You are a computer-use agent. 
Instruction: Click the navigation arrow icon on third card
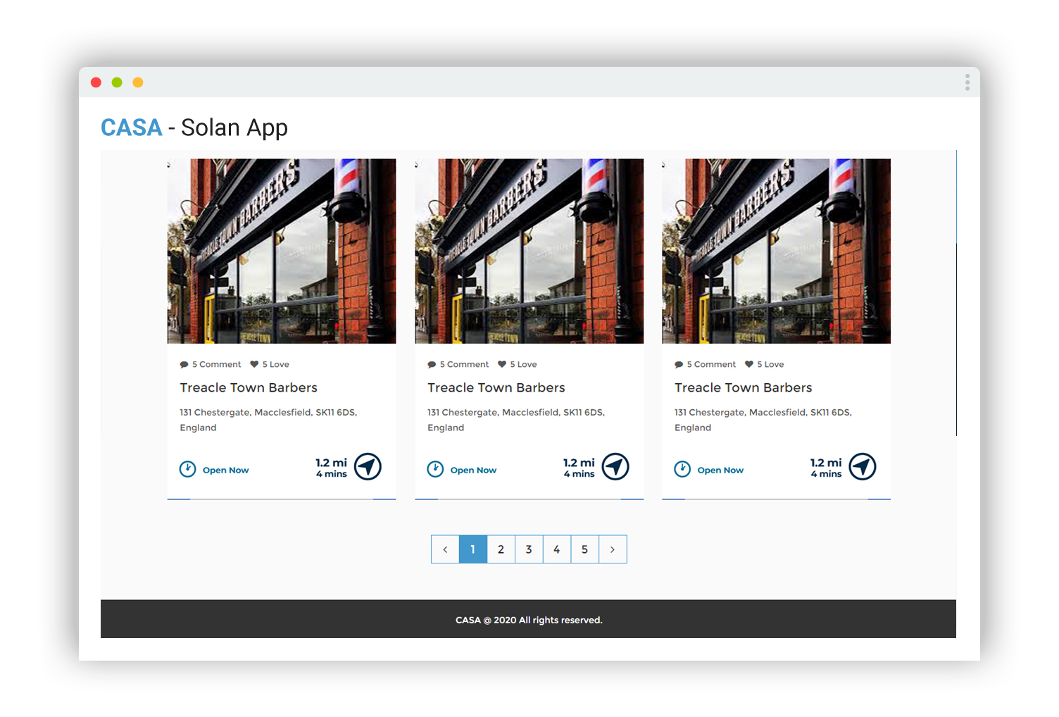[x=863, y=466]
